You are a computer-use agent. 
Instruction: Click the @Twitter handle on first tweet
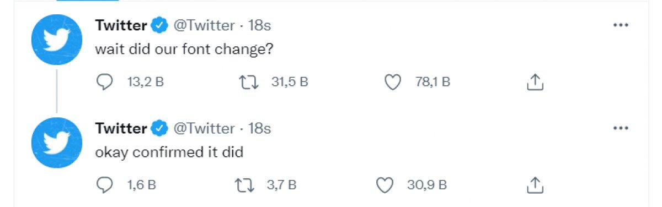click(204, 25)
